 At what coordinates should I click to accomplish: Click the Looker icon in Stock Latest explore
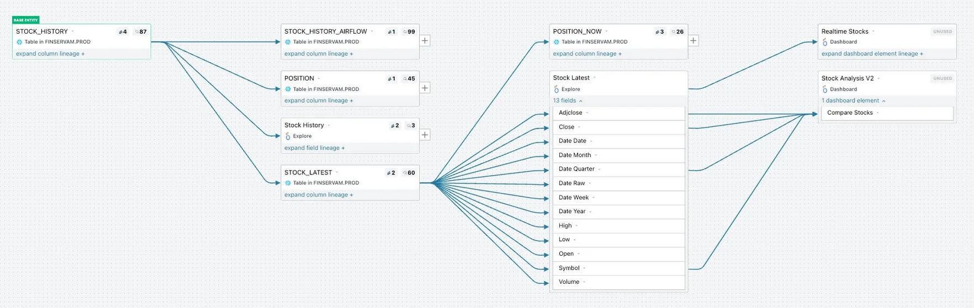[557, 89]
